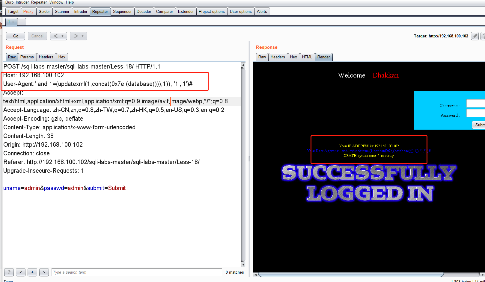Select the Intruder tool tab

(81, 12)
